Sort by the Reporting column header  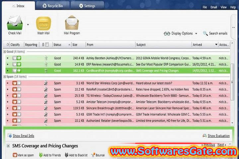point(31,45)
